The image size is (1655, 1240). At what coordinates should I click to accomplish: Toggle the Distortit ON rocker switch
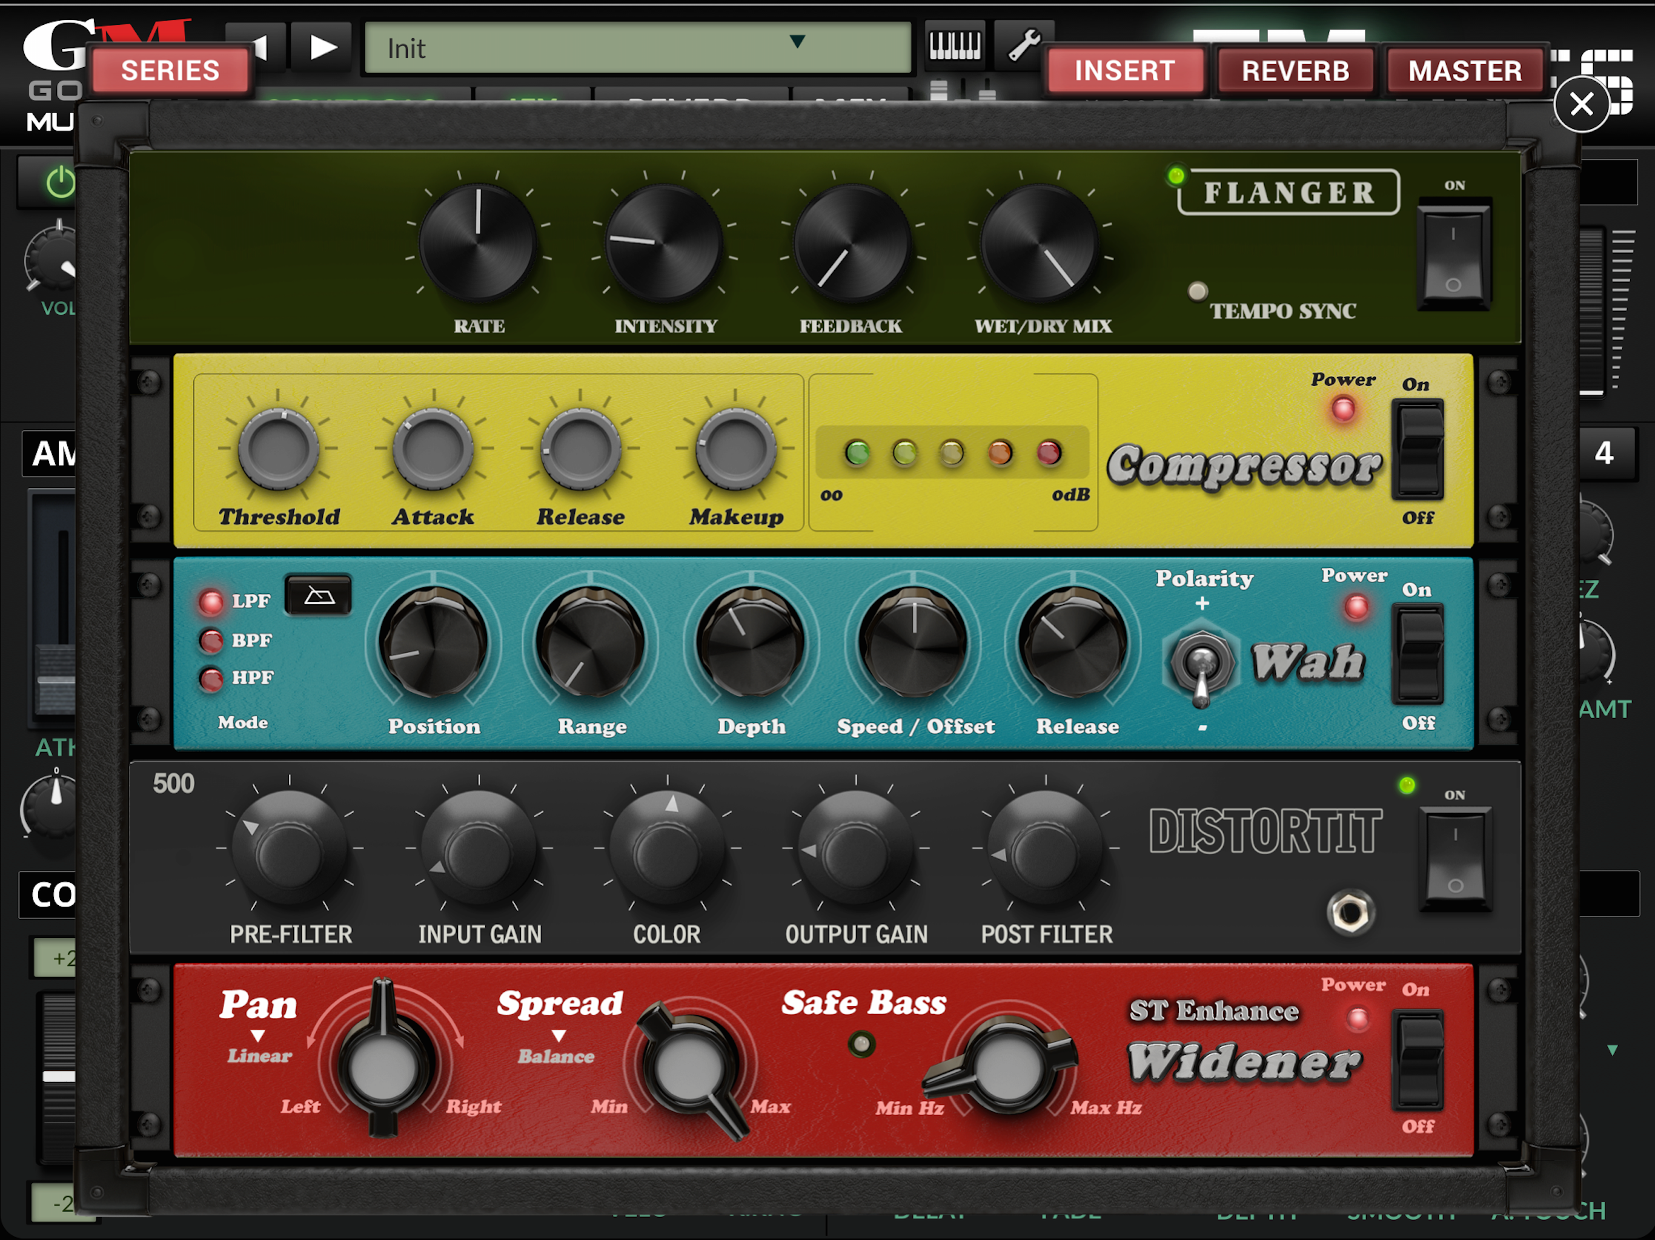click(1455, 859)
